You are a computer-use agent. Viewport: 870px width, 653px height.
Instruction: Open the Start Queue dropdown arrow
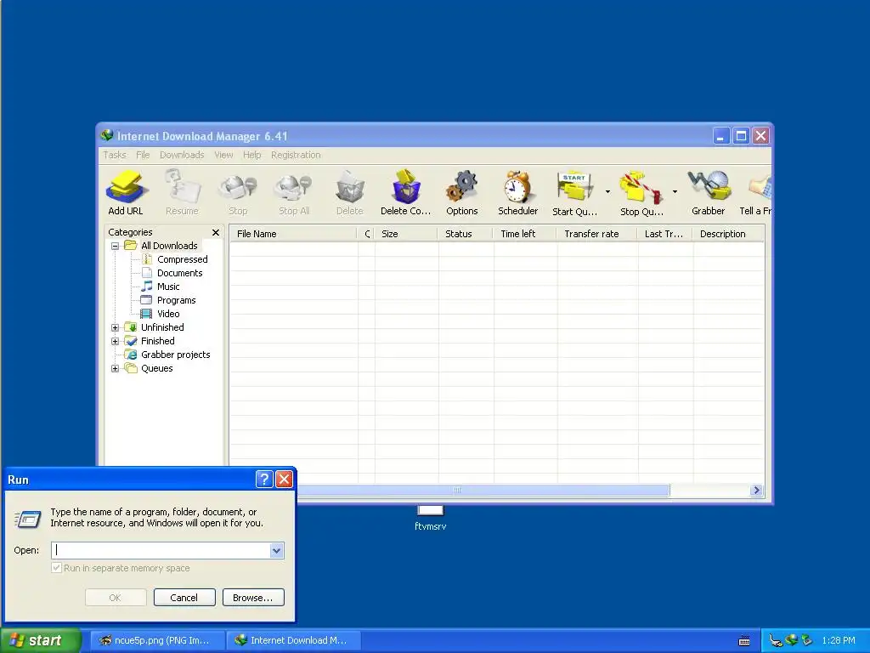tap(607, 191)
